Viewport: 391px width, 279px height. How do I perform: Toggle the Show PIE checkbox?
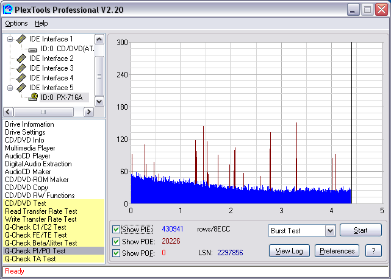[x=116, y=229]
